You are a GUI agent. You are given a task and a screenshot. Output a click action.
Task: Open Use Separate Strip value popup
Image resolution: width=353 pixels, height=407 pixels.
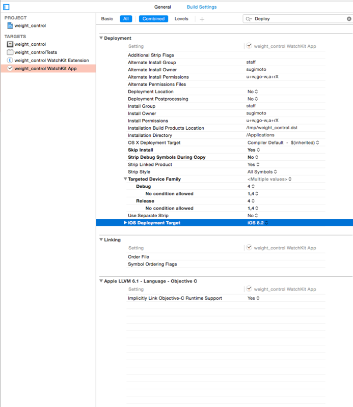[253, 215]
